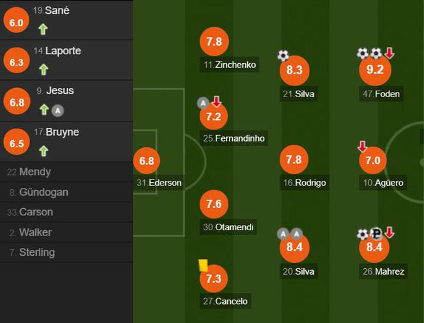
Task: Click Fernandinho's red substitution arrow
Action: pyautogui.click(x=217, y=102)
